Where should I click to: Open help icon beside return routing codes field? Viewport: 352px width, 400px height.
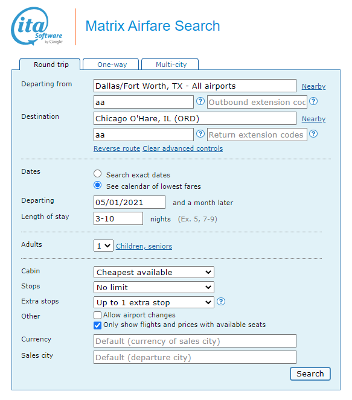coord(200,134)
